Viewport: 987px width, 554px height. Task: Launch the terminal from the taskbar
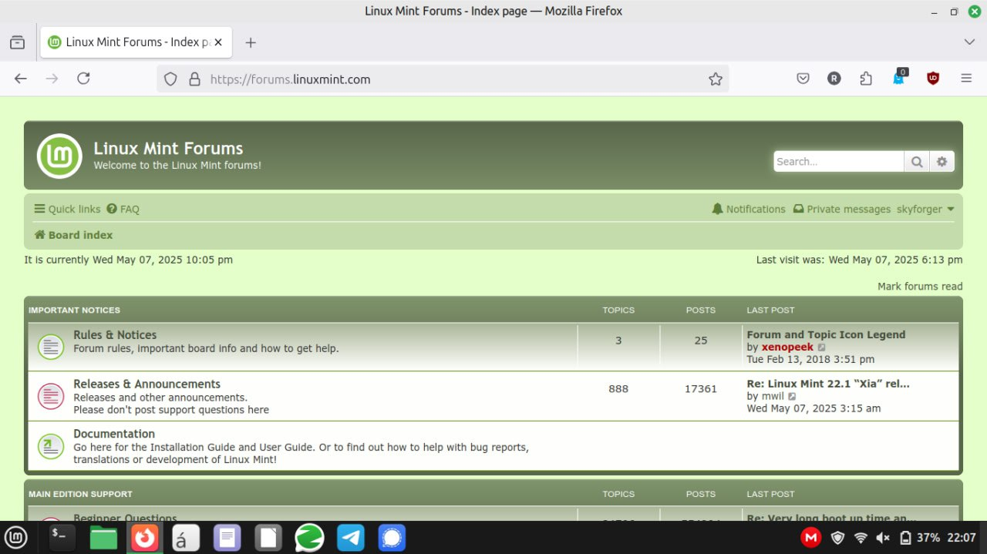tap(62, 537)
